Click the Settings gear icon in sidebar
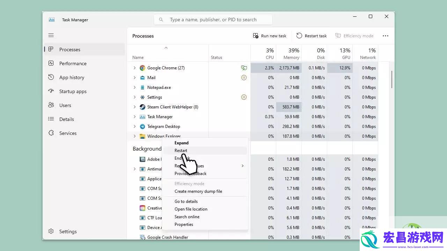This screenshot has height=251, width=447. (51, 231)
